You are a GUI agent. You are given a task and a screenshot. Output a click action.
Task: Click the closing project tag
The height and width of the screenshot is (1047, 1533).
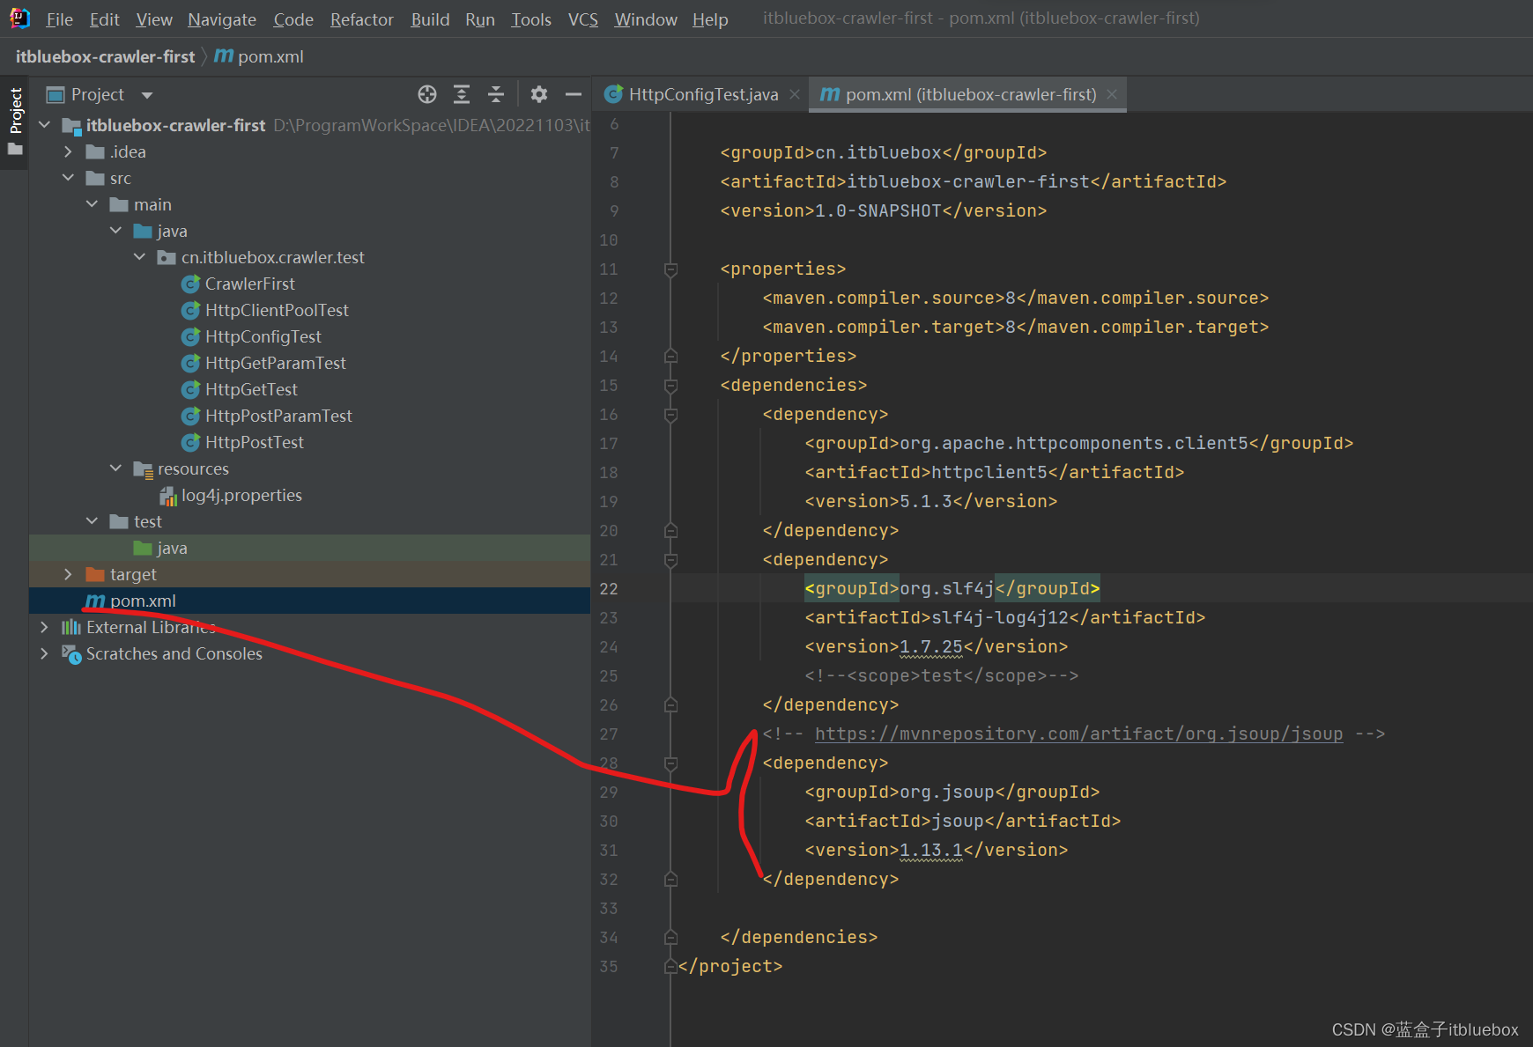pyautogui.click(x=730, y=966)
